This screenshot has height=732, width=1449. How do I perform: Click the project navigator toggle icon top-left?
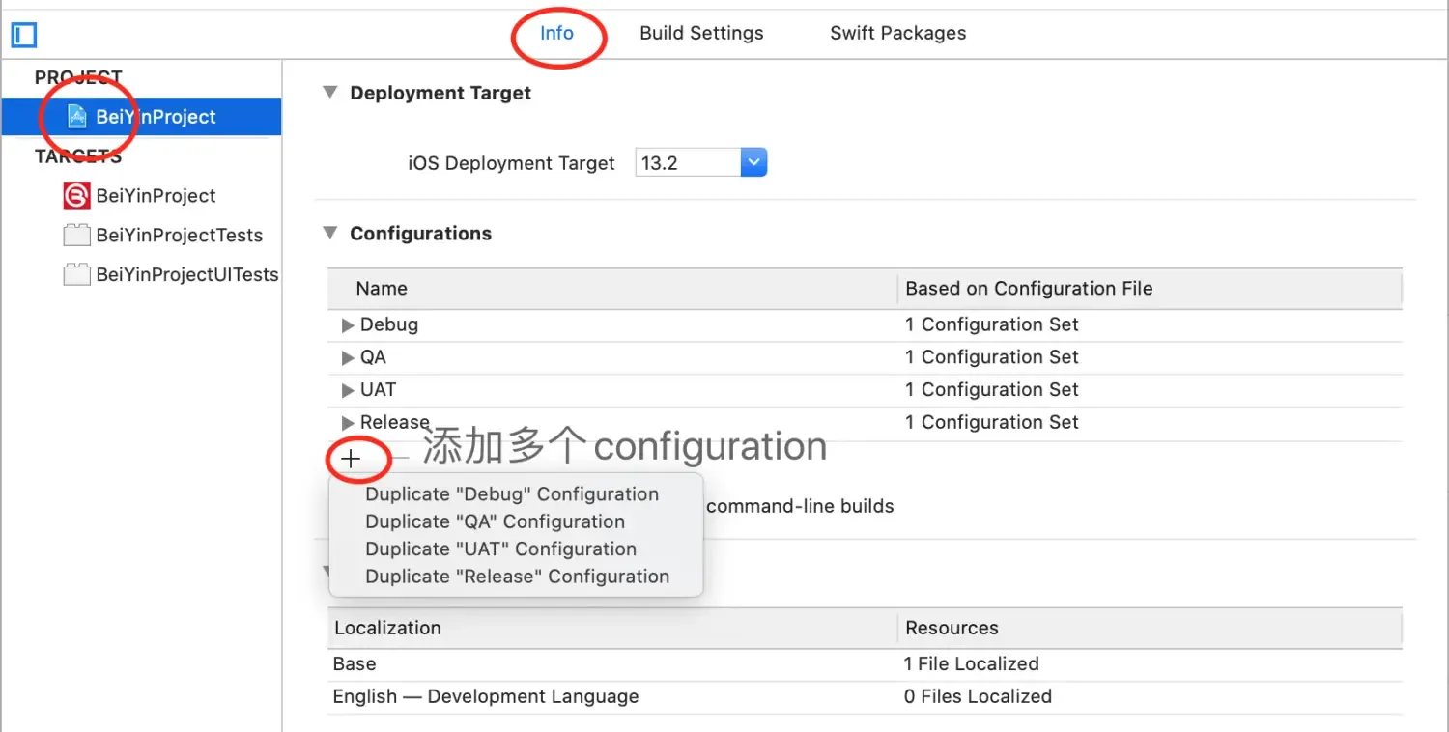pos(22,35)
